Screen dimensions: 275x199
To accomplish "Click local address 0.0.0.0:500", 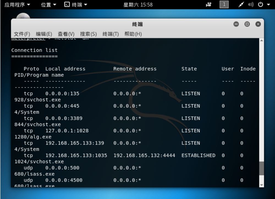I will pyautogui.click(x=62, y=168).
